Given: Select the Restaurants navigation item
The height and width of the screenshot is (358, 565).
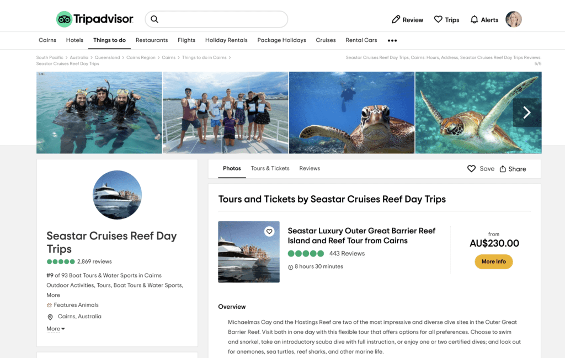Looking at the screenshot, I should tap(152, 40).
